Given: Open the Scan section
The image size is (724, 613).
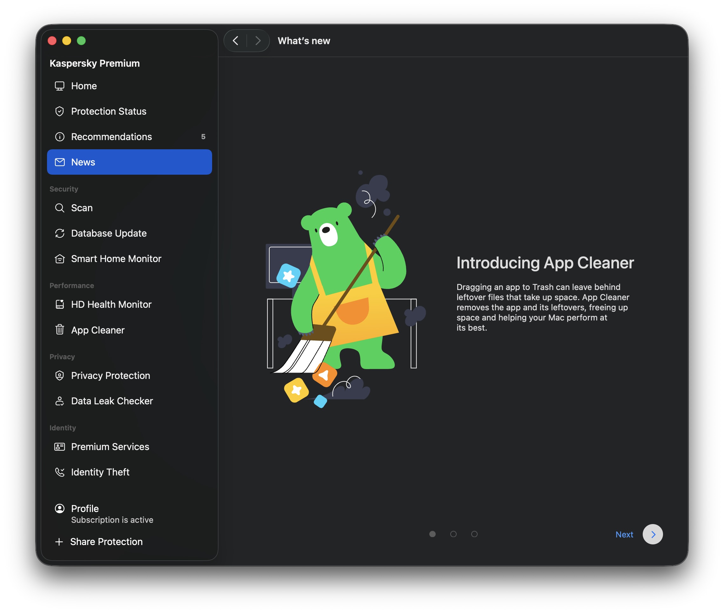Looking at the screenshot, I should coord(129,208).
